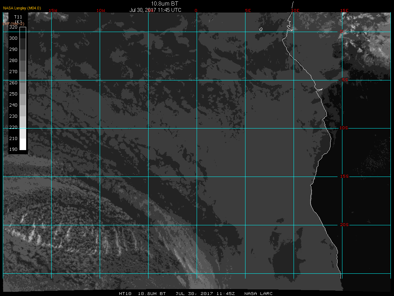
Task: Click the "NASA LARC" footer credit
Action: pyautogui.click(x=258, y=294)
